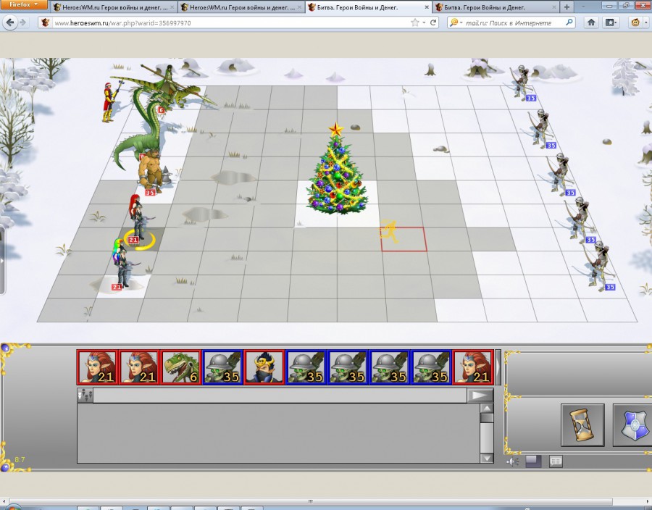Click the monkey extension icon in toolbar
This screenshot has width=652, height=510.
click(635, 22)
